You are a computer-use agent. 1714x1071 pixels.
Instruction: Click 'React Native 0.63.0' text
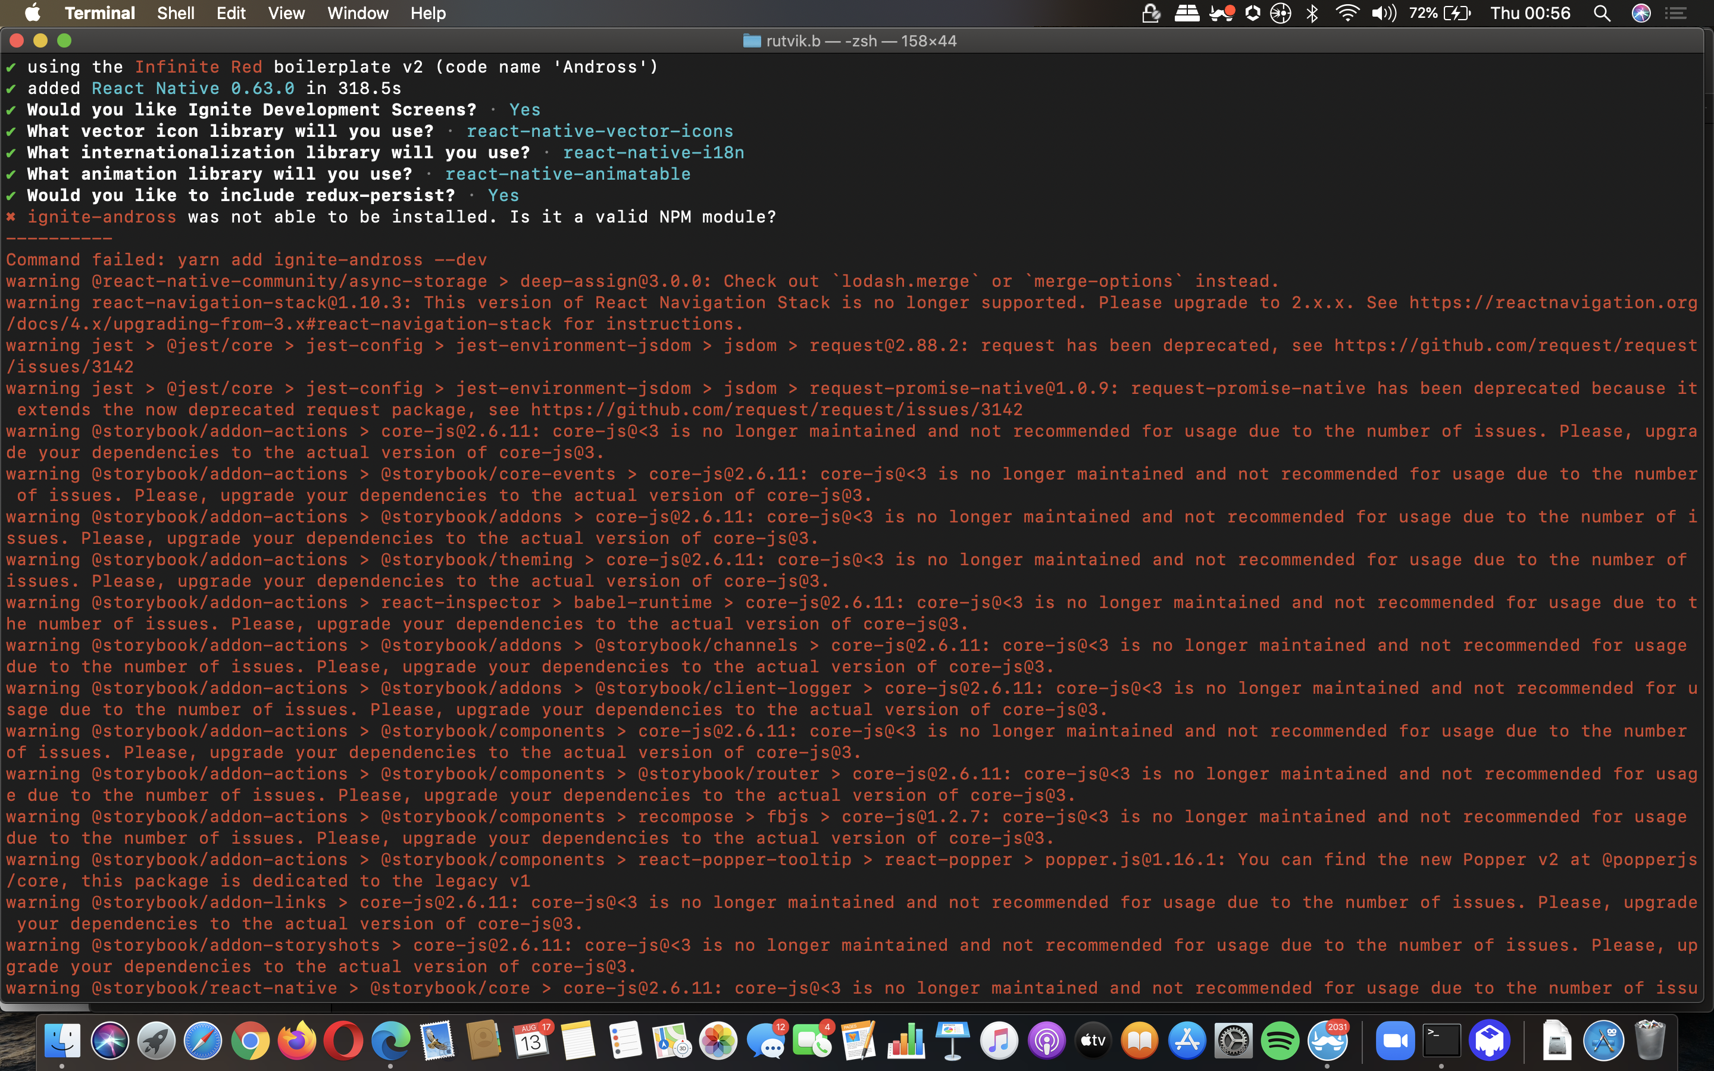pos(193,88)
